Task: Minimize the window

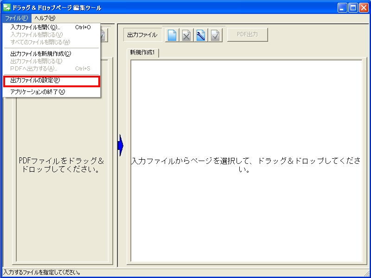Action: 342,8
